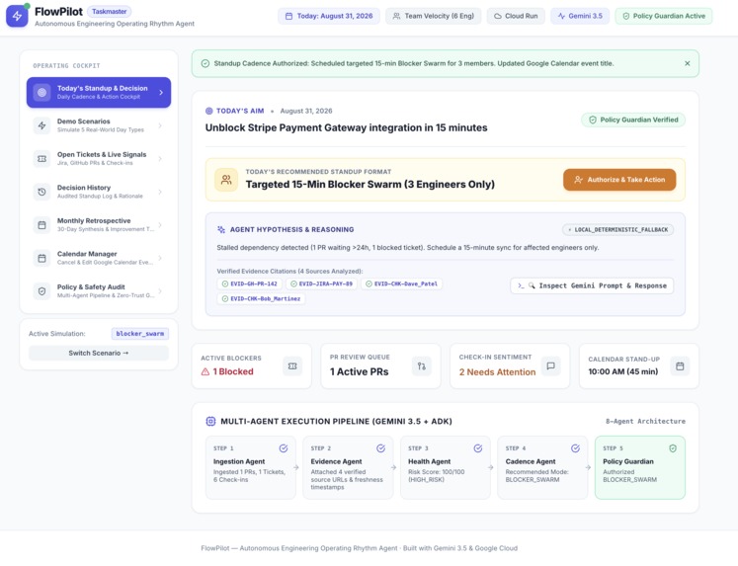Click the Taskmaster badge near FlowPilot

click(x=110, y=11)
